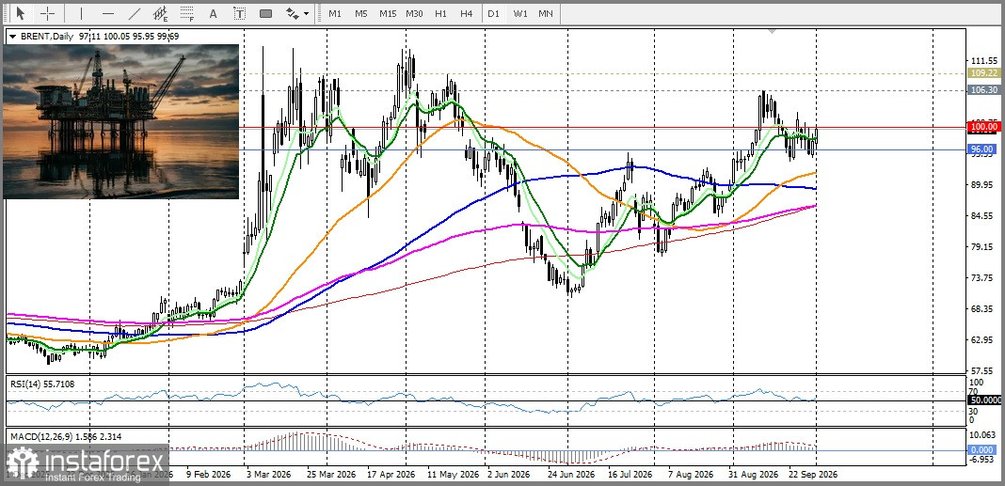Select the rectangle shape tool
Image resolution: width=1005 pixels, height=486 pixels.
pos(266,13)
